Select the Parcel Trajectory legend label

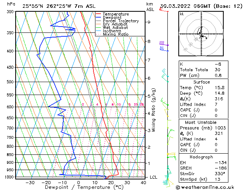point(121,21)
